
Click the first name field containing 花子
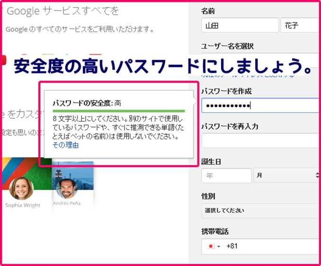[300, 25]
